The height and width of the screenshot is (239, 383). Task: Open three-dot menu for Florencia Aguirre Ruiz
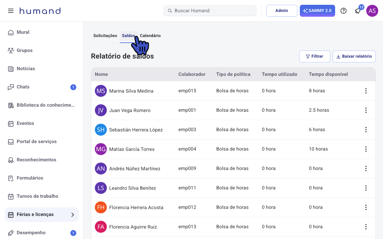tap(366, 227)
